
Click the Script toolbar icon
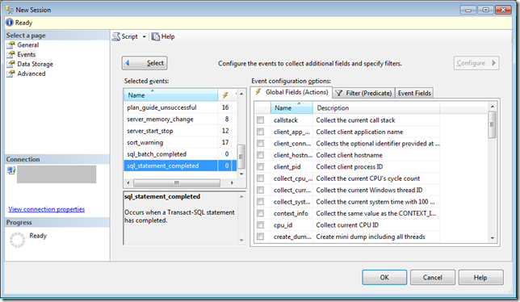click(116, 36)
